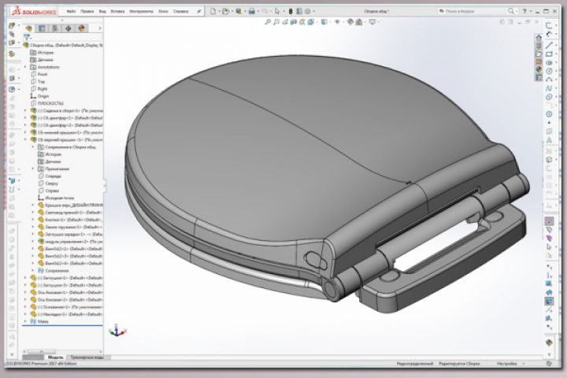Screen dimensions: 567x378
Task: Open the Edit Appearance color ball icon
Action: [x=350, y=22]
